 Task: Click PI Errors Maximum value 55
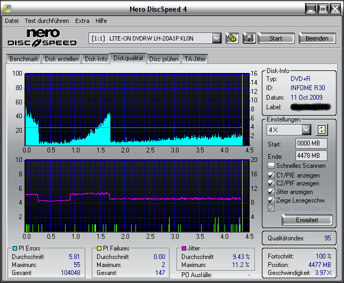[x=77, y=265]
